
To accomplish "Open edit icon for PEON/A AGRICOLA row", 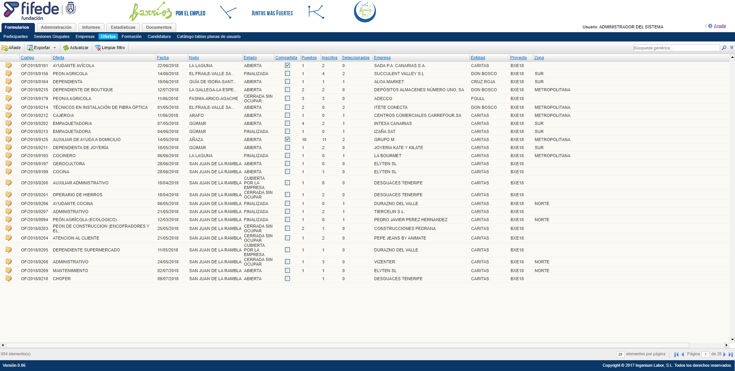I will (x=8, y=98).
